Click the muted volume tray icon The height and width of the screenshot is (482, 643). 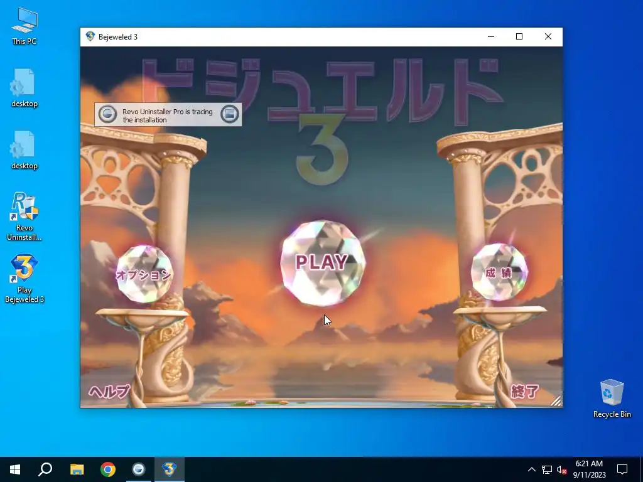[561, 469]
